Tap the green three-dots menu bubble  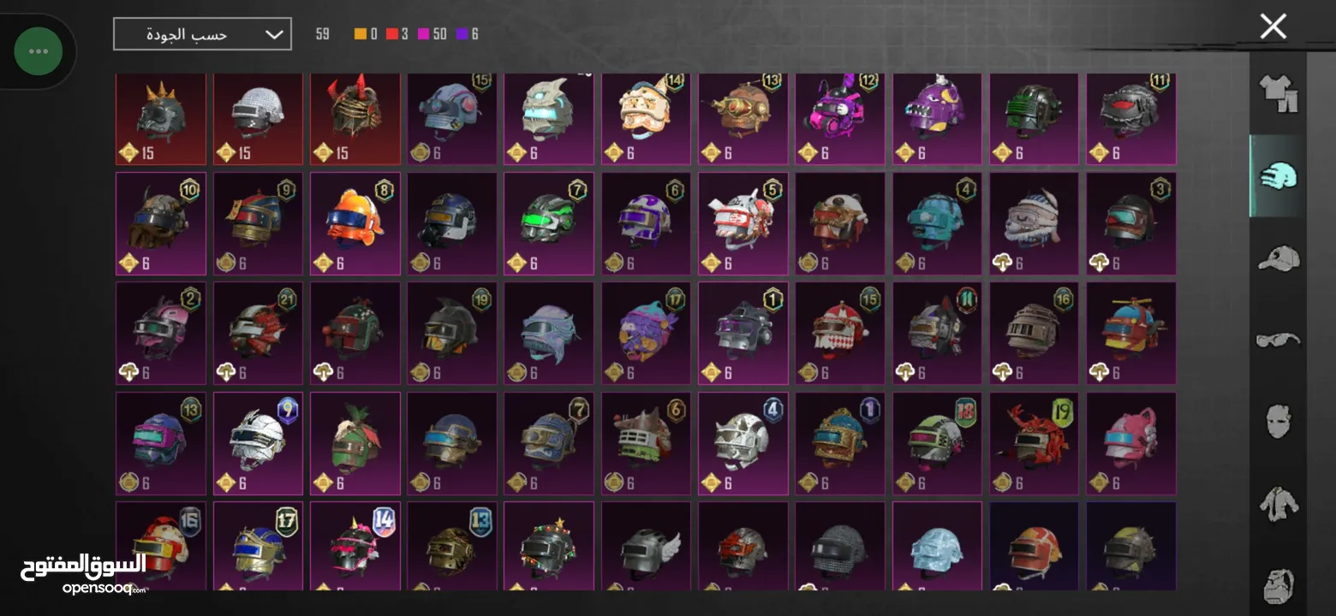tap(39, 51)
